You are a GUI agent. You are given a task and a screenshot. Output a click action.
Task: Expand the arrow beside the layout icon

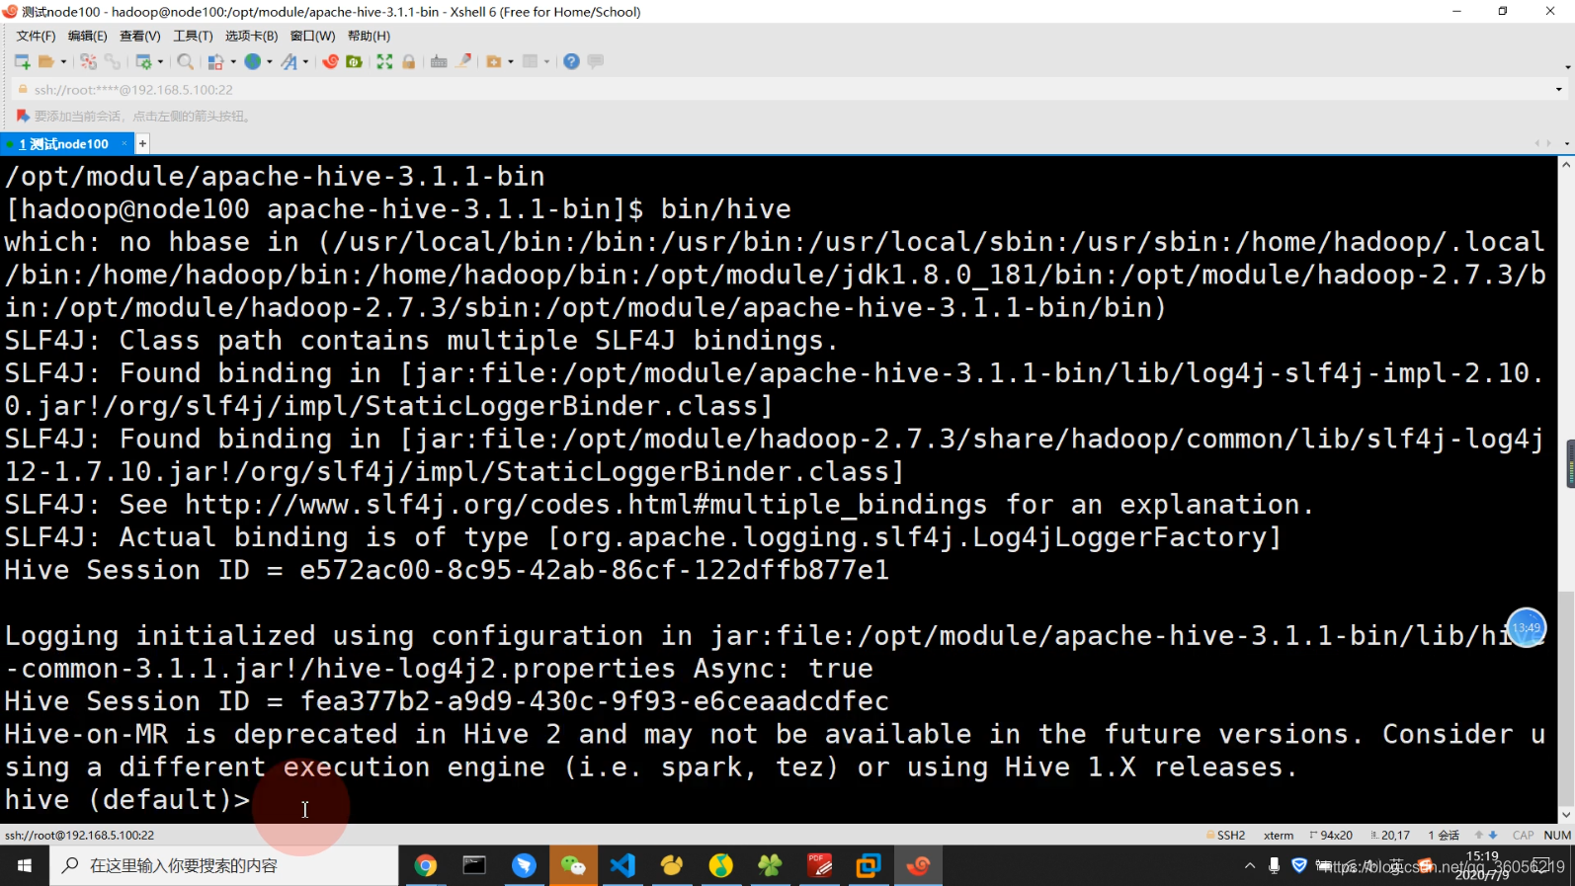[233, 61]
